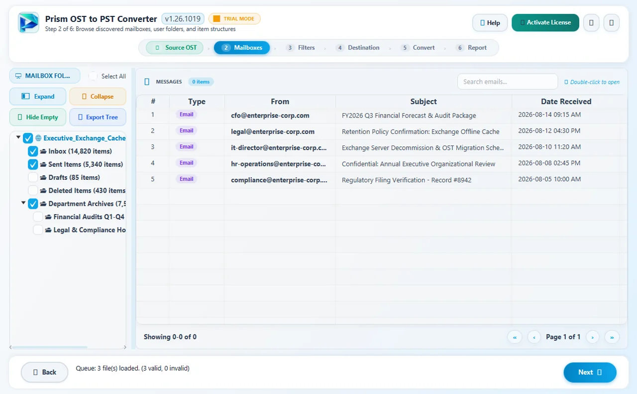The width and height of the screenshot is (637, 394).
Task: Uncheck the Department Archives checkbox
Action: pos(33,204)
